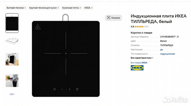
Task: Select the first hob front-view thumbnail
Action: pos(12,23)
